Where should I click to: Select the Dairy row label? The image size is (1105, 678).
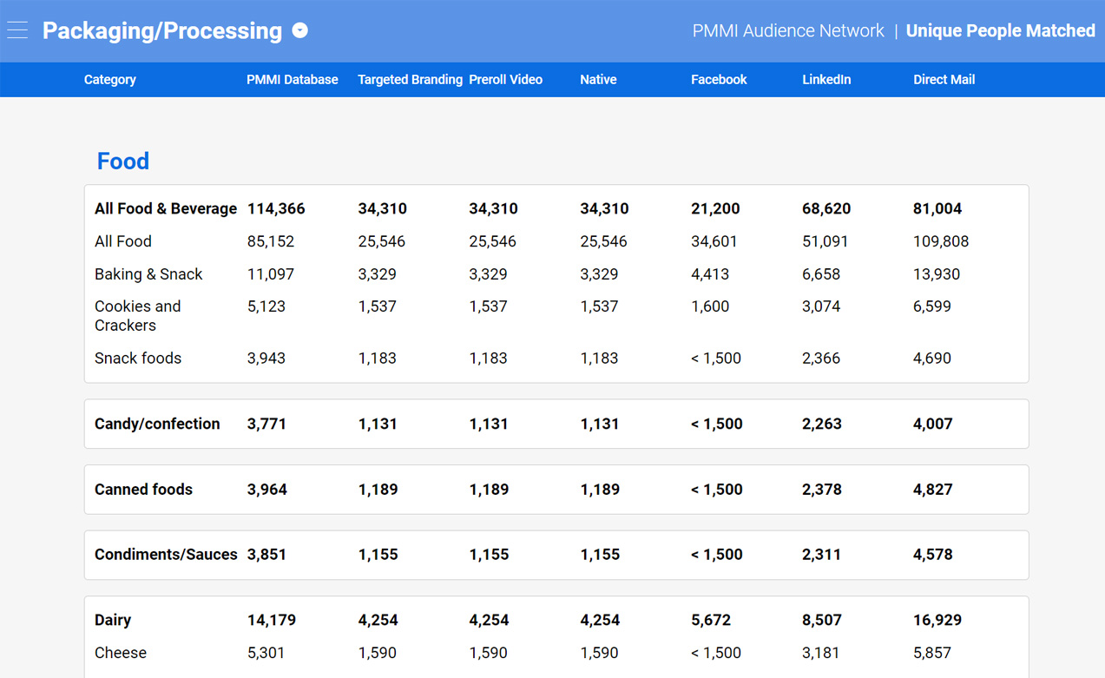point(113,621)
